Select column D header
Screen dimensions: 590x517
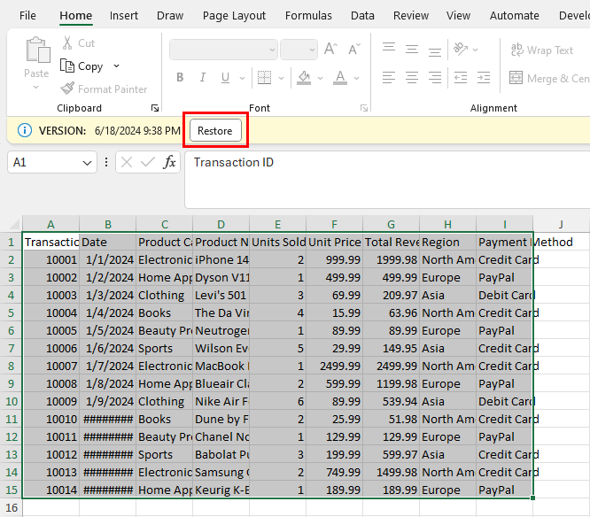pos(221,225)
